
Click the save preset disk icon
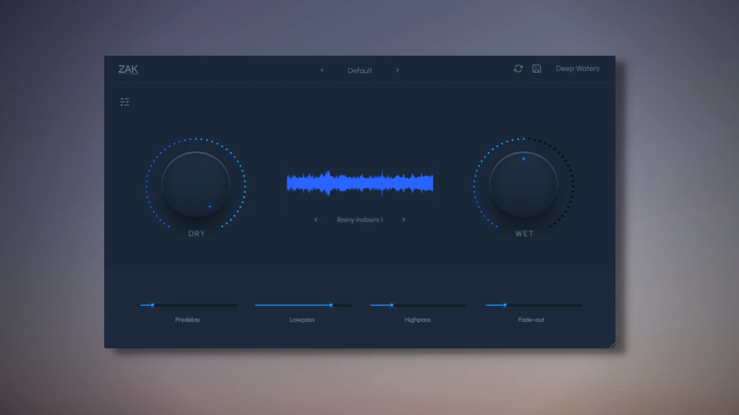pos(536,69)
